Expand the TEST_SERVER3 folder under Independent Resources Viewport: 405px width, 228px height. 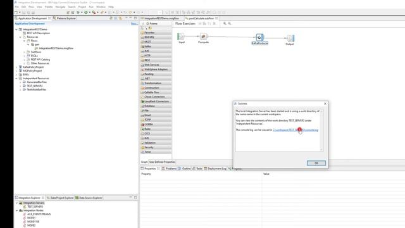coord(20,86)
